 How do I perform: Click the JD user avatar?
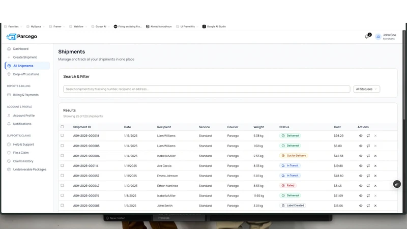tap(378, 37)
